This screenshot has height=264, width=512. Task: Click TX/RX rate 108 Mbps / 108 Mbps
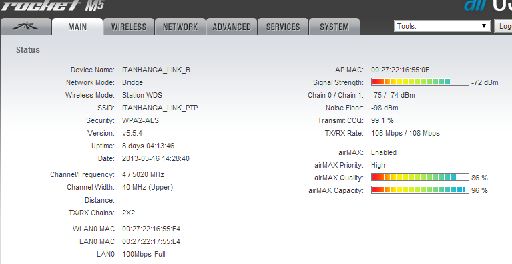pos(406,133)
